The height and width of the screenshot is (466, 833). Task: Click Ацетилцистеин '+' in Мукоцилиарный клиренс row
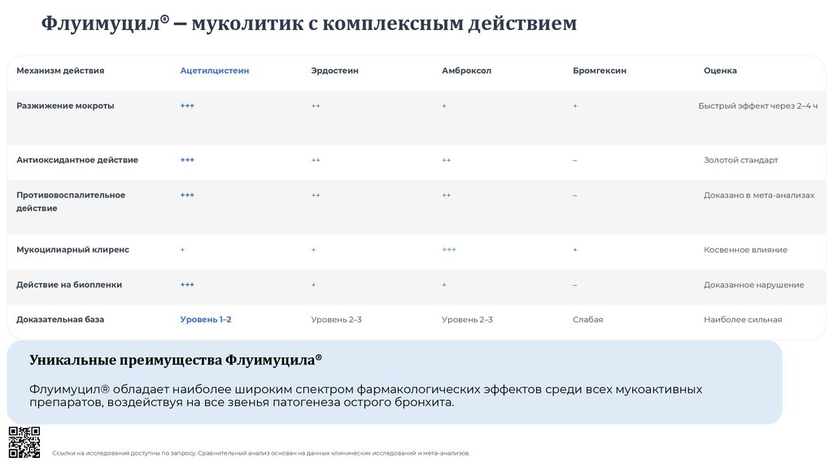(182, 250)
